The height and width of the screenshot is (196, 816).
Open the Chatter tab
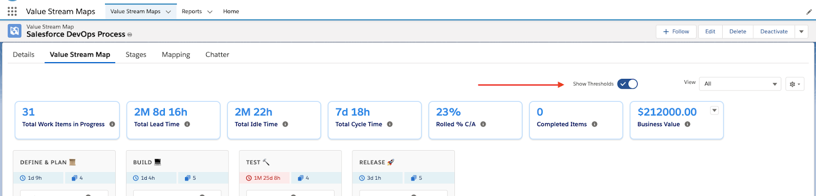pos(217,54)
